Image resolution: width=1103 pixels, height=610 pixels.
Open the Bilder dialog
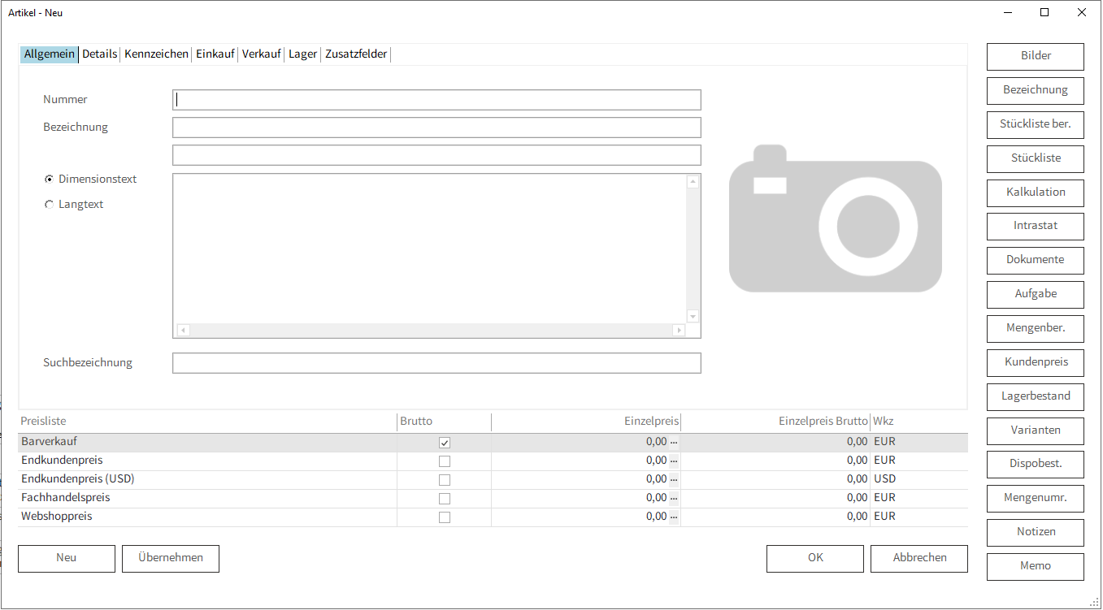[1036, 56]
